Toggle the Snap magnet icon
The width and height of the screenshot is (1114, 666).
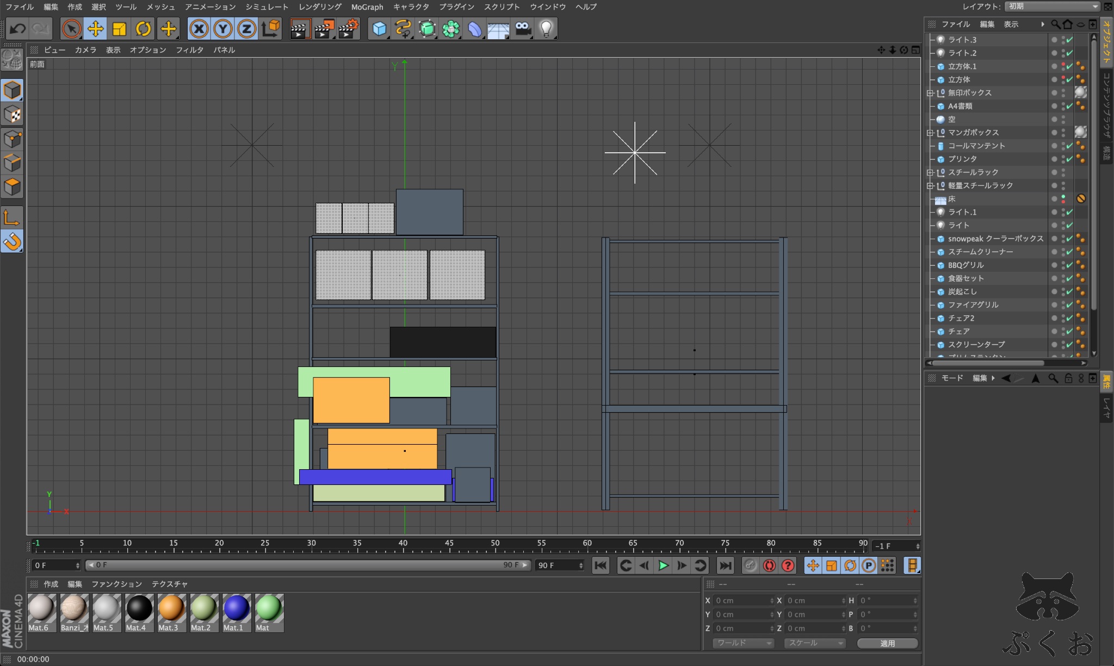coord(12,241)
